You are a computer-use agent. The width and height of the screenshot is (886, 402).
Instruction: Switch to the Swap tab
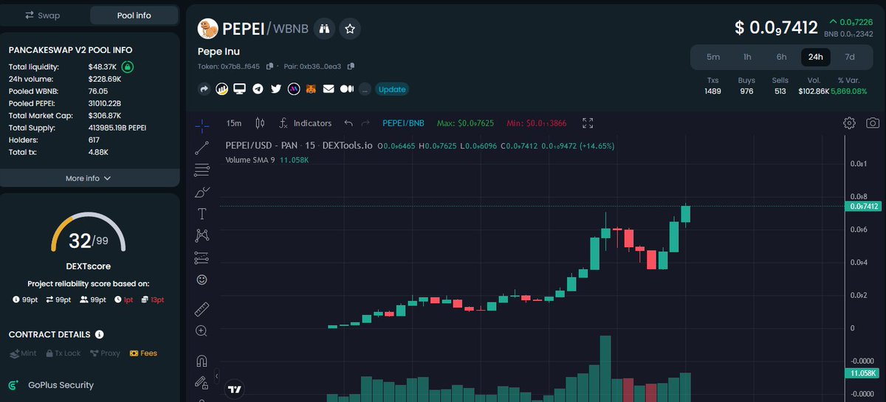[x=43, y=15]
